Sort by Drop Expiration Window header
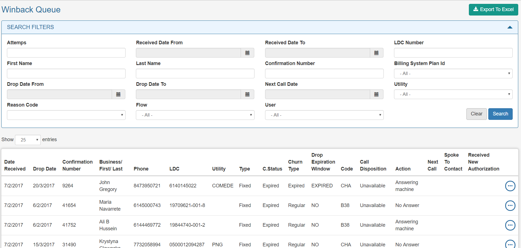This screenshot has height=248, width=521. click(x=323, y=162)
